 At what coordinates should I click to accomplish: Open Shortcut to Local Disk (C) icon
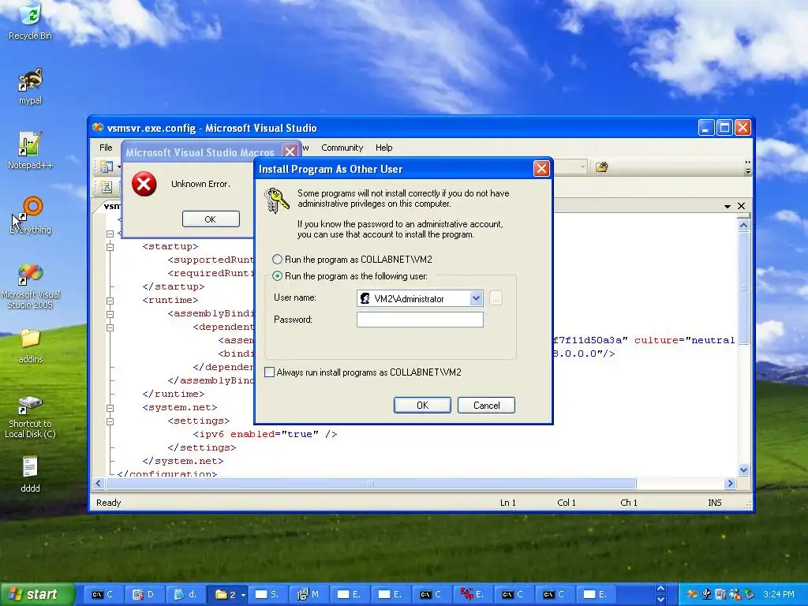coord(31,417)
